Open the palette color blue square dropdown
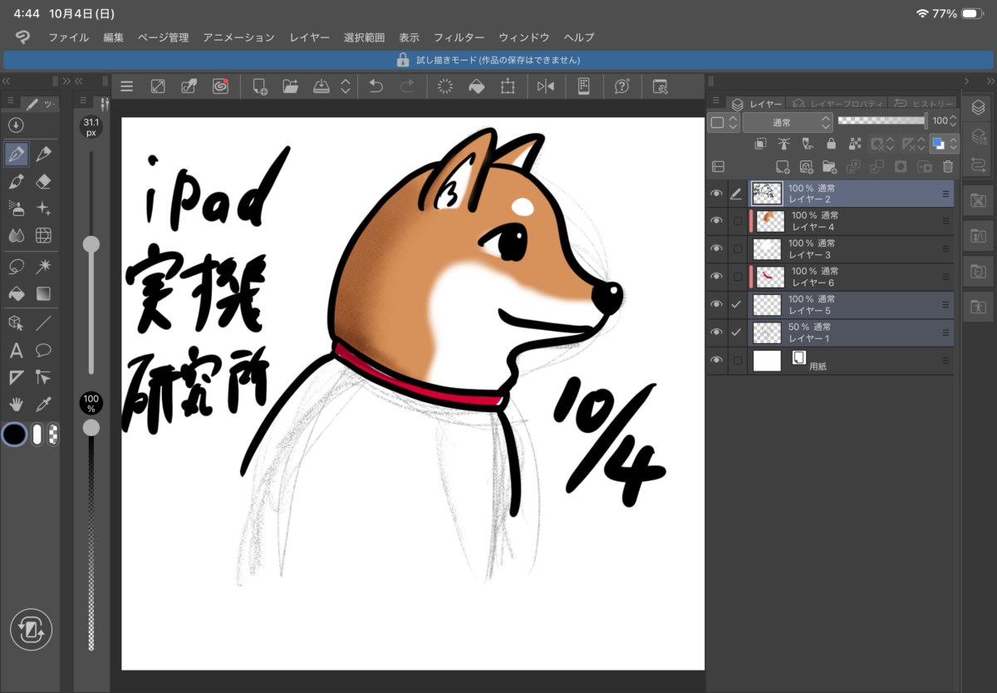Viewport: 997px width, 693px height. click(944, 144)
